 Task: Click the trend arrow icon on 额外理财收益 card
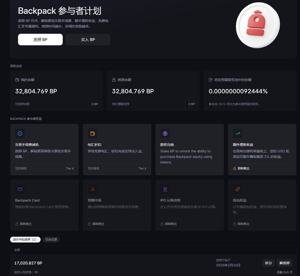pos(238,134)
